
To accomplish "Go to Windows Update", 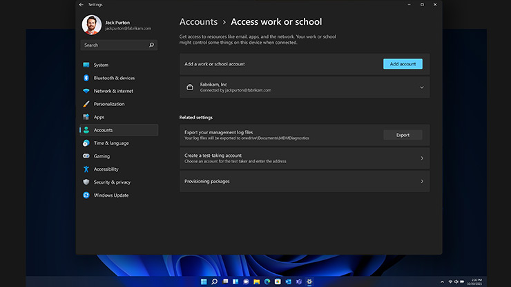I will 111,195.
